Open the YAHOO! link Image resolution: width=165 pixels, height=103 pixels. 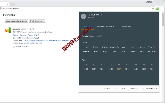tap(135, 89)
